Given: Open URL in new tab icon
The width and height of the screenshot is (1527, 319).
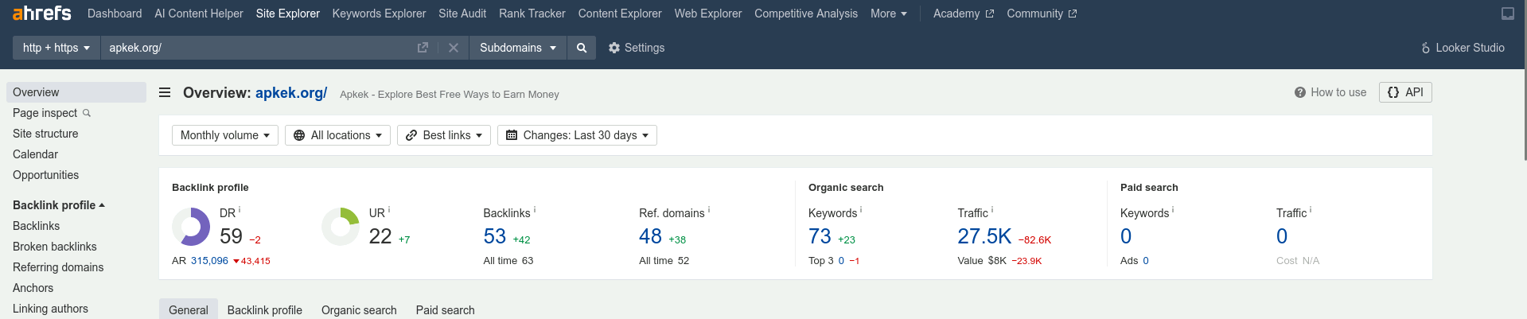Looking at the screenshot, I should click(x=423, y=48).
